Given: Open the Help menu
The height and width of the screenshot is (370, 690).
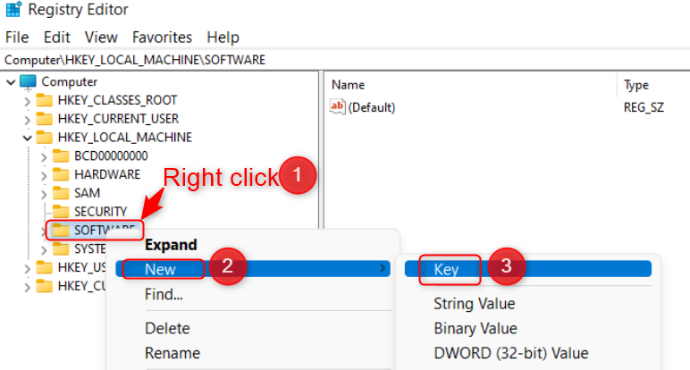Looking at the screenshot, I should point(223,38).
